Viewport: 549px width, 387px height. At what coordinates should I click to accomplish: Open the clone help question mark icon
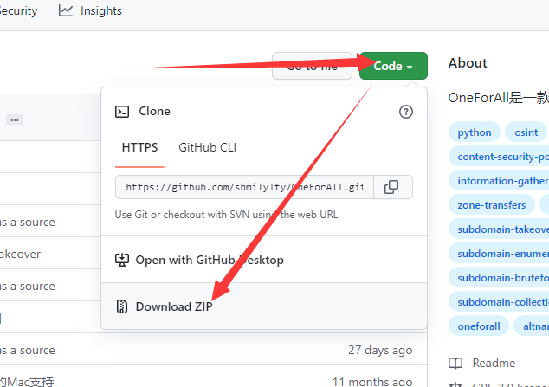[406, 112]
